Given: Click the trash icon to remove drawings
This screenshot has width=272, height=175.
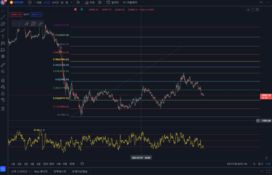Looking at the screenshot, I should (3, 109).
